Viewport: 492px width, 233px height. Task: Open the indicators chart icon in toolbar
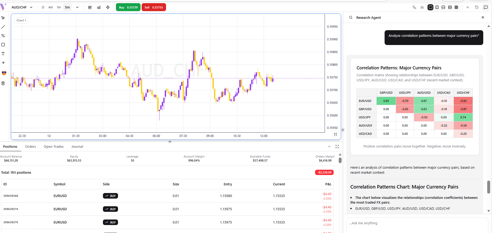[99, 7]
